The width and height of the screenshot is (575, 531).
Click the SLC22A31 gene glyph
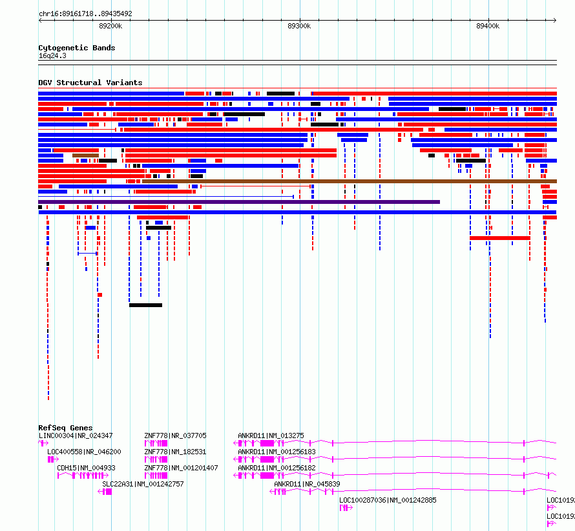pos(105,492)
